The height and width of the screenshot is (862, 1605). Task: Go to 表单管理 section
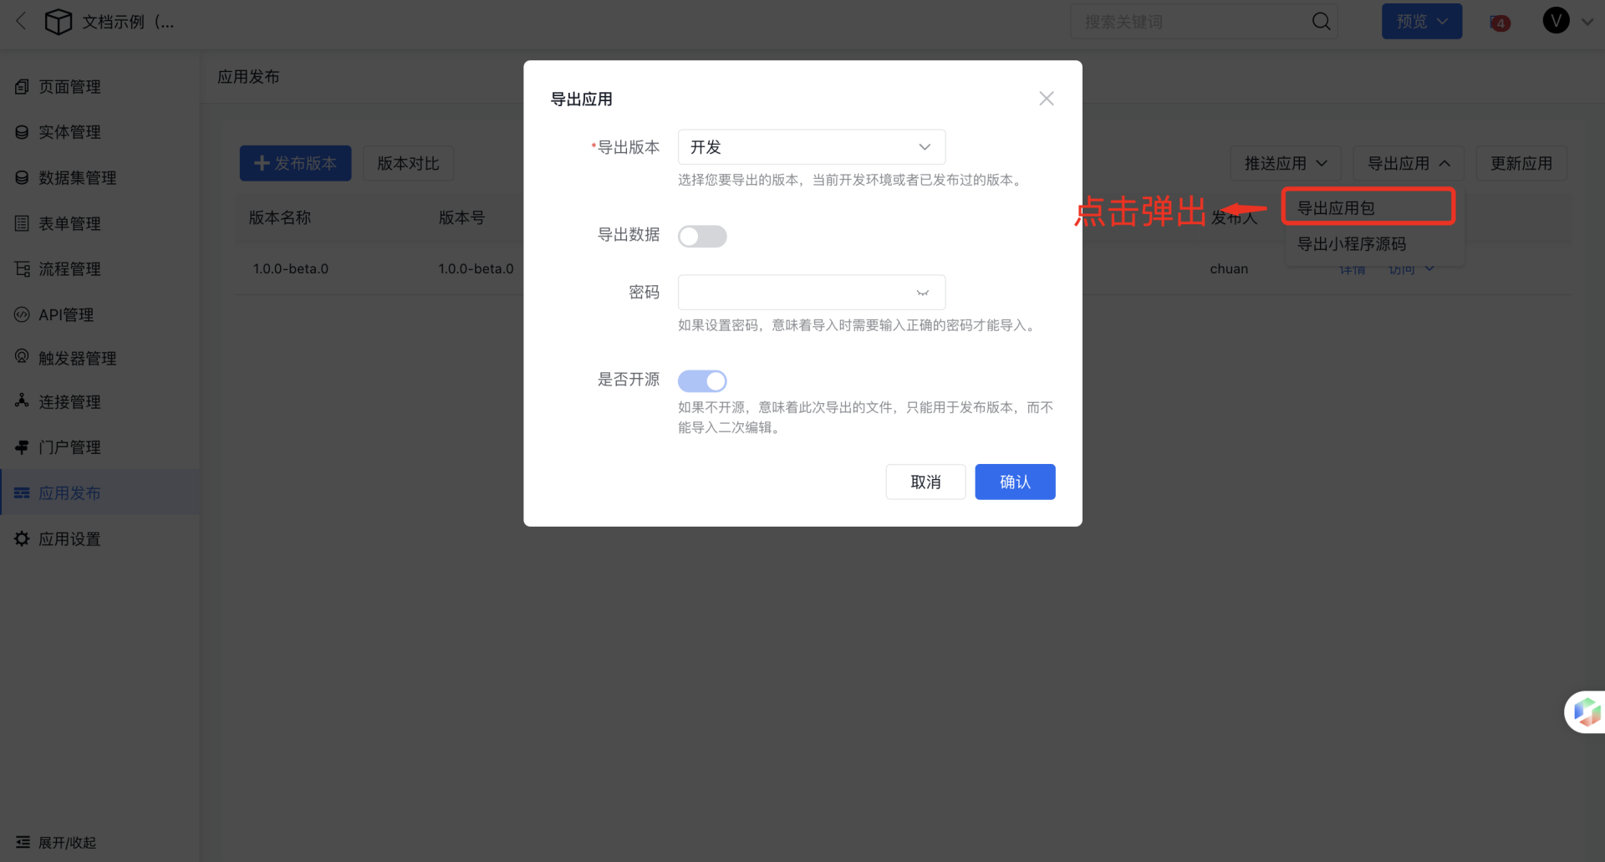(x=69, y=223)
